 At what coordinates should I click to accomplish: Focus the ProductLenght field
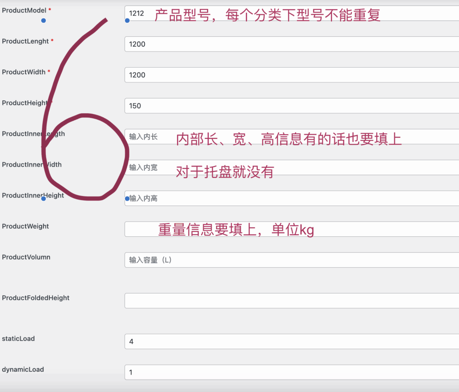click(x=291, y=44)
